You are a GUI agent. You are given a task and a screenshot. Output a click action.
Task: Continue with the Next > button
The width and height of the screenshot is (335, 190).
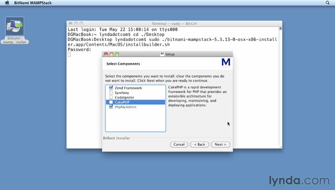220,144
